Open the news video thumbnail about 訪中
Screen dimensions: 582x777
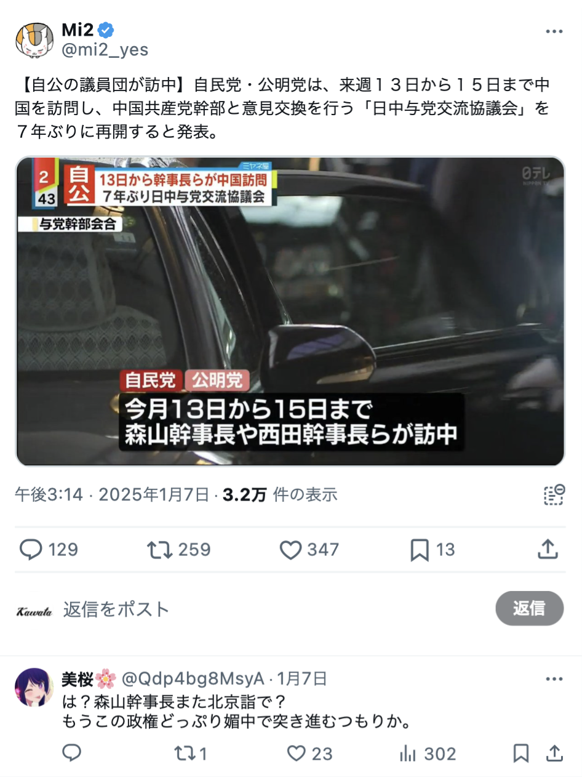[x=290, y=312]
